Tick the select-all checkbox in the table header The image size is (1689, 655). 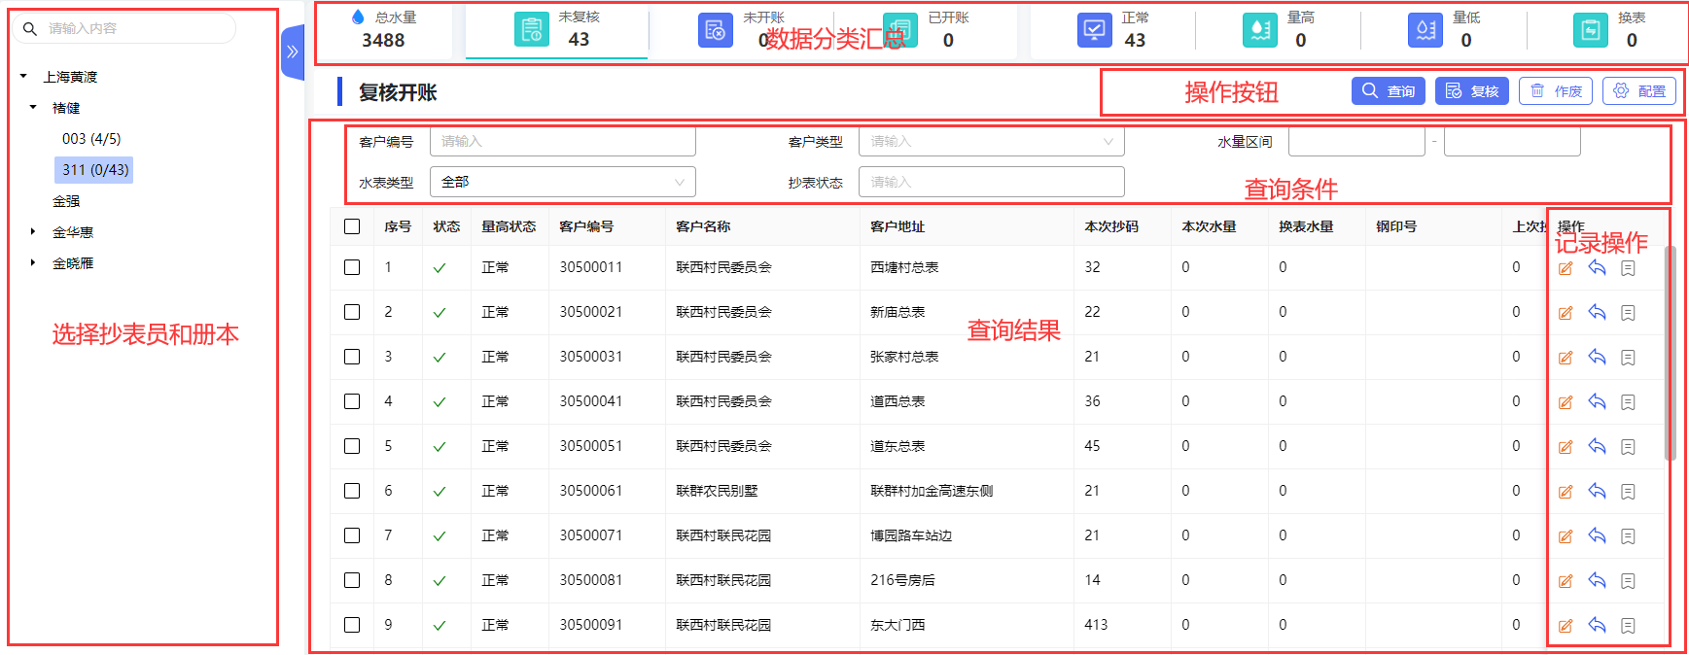pyautogui.click(x=352, y=226)
